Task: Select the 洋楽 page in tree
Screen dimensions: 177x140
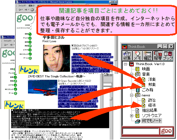Action: [x=149, y=79]
